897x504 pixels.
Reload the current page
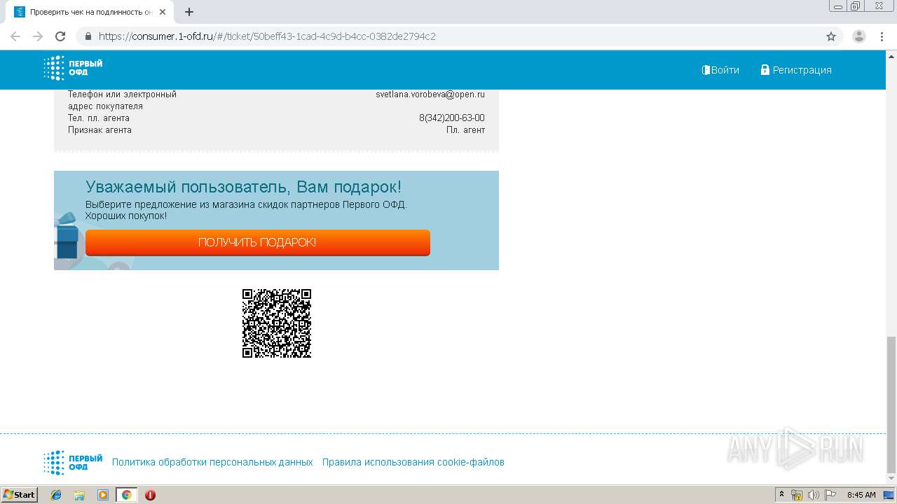pyautogui.click(x=60, y=36)
